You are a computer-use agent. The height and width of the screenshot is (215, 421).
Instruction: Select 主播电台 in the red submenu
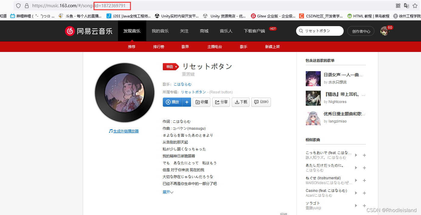pyautogui.click(x=215, y=47)
